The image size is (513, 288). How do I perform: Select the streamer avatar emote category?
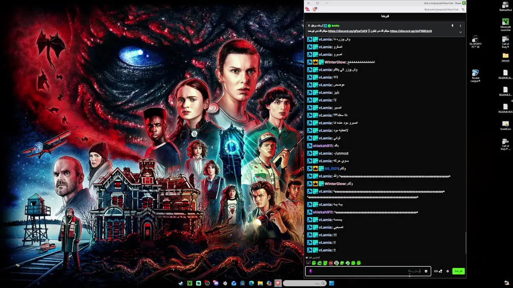[308, 263]
